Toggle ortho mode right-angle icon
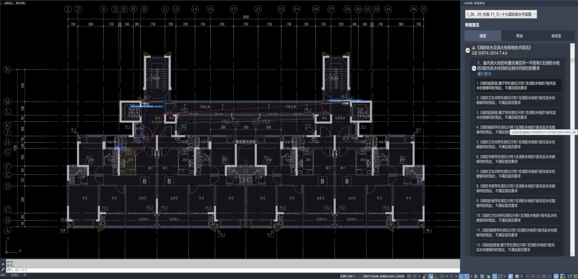The image size is (578, 279). coord(436,276)
